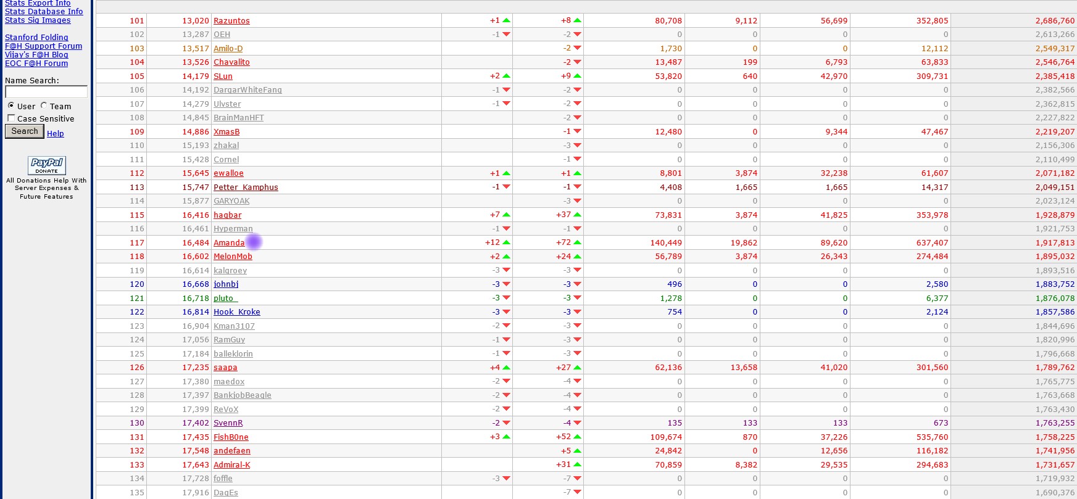Click red down arrow next to OEH's -1
This screenshot has height=499, width=1077.
[507, 35]
